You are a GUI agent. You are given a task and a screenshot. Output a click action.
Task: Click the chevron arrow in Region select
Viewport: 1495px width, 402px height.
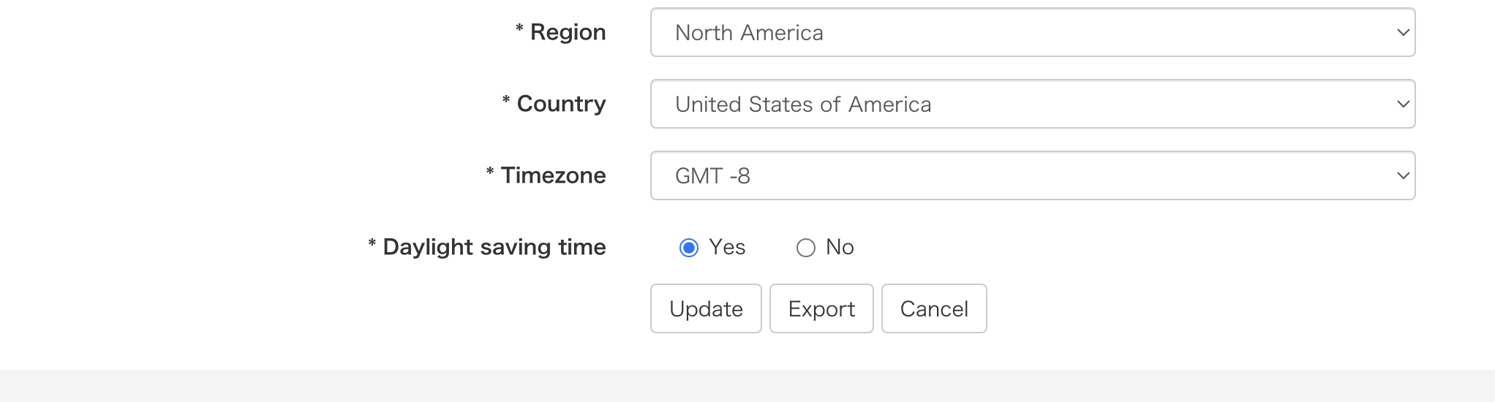click(x=1403, y=32)
